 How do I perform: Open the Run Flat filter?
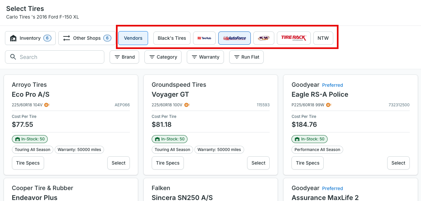pyautogui.click(x=246, y=57)
